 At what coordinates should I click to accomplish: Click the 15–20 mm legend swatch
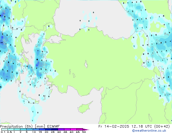(x=42, y=129)
